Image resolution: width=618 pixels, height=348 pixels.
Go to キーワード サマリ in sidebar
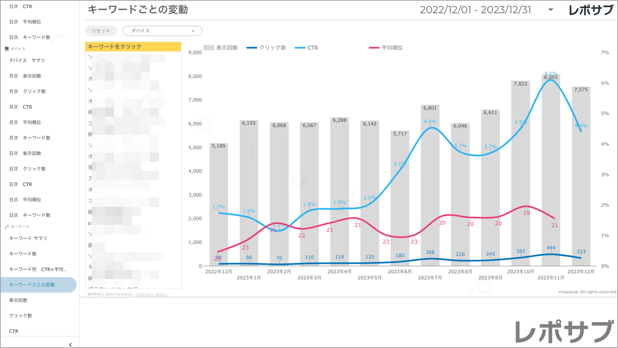[x=28, y=238]
